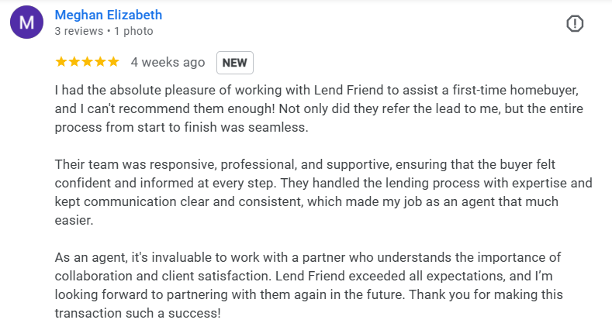This screenshot has height=330, width=612.
Task: Click the second gold rating star
Action: pos(74,61)
